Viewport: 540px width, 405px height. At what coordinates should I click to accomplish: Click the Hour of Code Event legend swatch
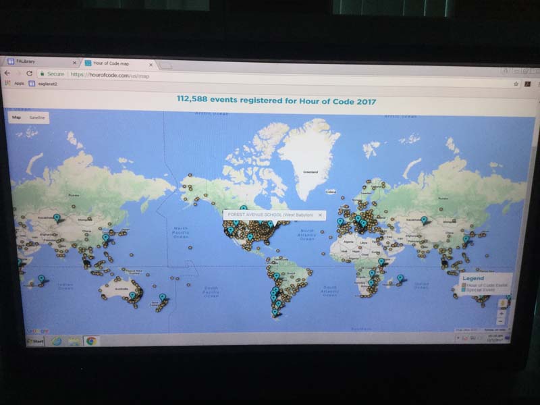coord(464,285)
